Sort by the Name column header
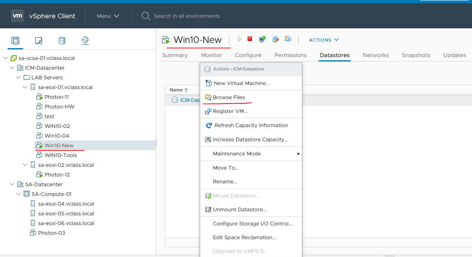 [x=179, y=90]
